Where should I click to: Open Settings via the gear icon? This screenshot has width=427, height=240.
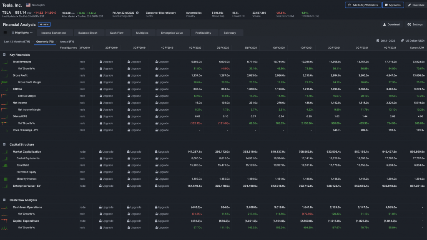[x=409, y=25]
